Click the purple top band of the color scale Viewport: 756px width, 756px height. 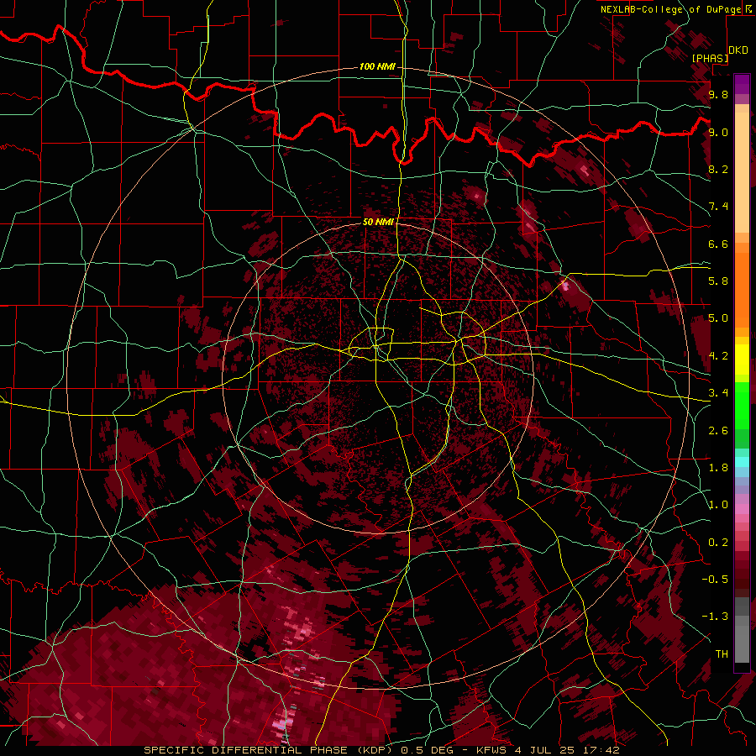[742, 84]
